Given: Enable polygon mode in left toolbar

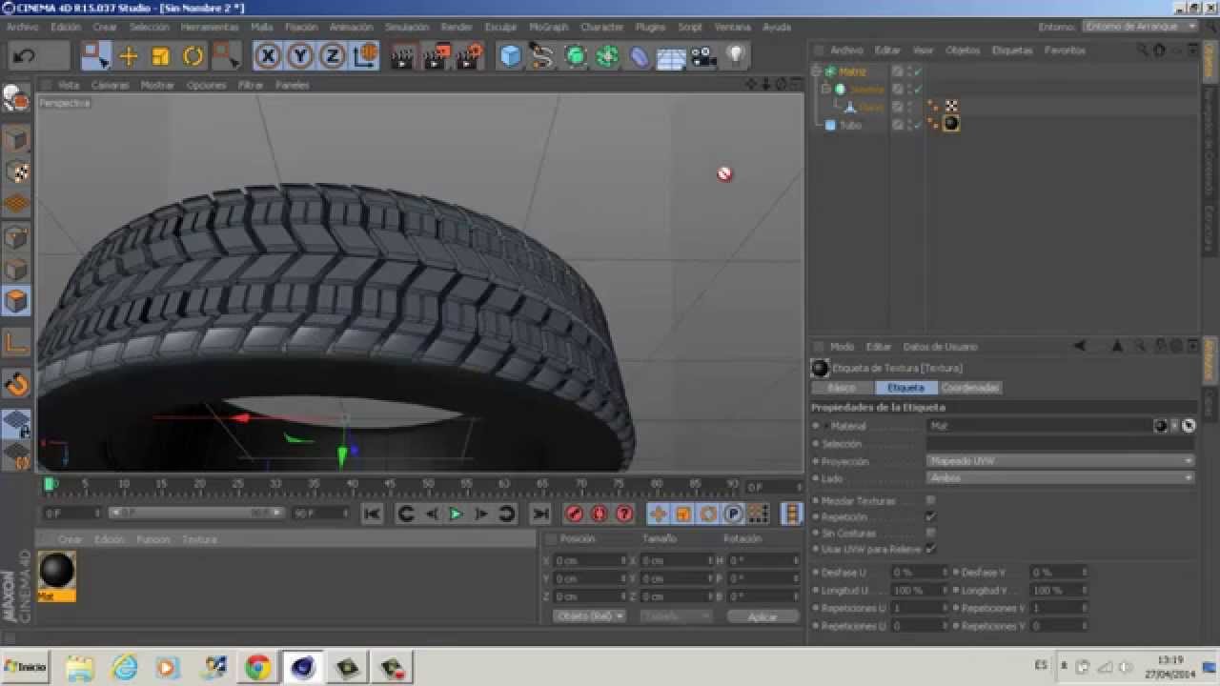Looking at the screenshot, I should point(16,302).
